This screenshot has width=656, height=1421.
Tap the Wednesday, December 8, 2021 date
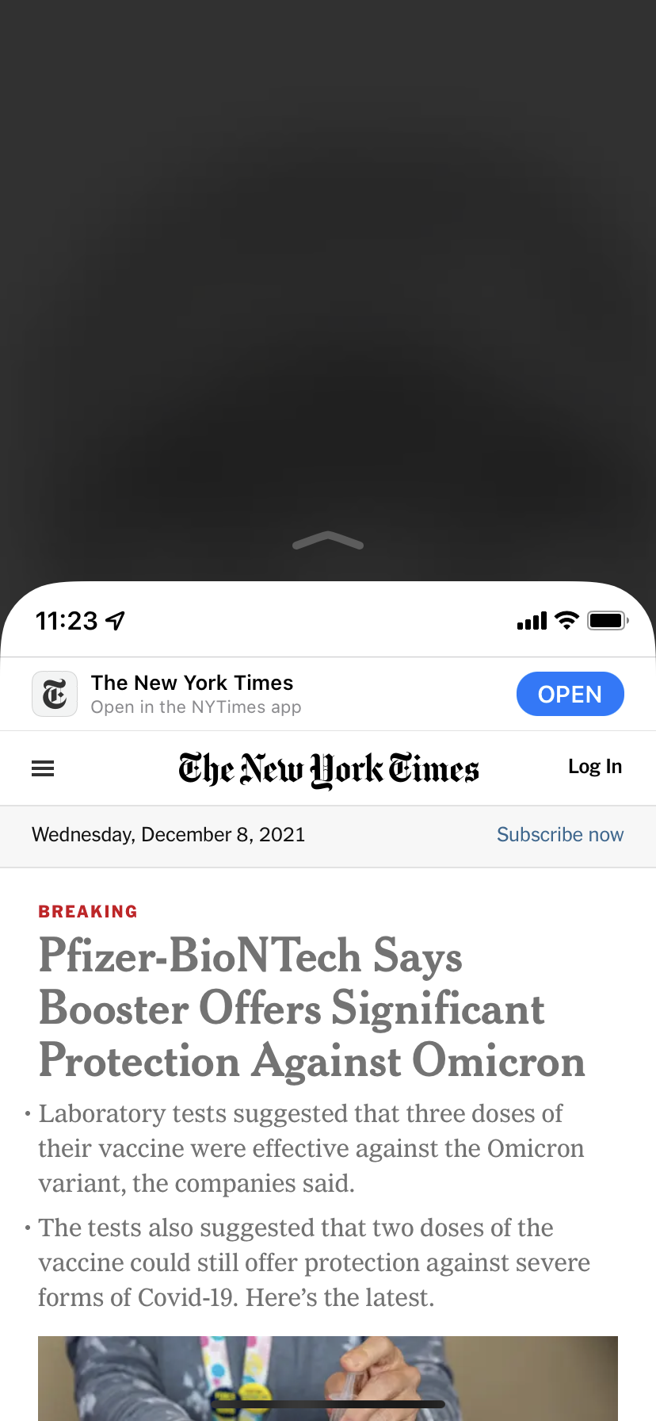pos(169,835)
